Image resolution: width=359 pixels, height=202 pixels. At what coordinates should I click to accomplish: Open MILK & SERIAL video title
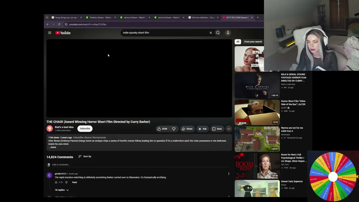pyautogui.click(x=294, y=78)
